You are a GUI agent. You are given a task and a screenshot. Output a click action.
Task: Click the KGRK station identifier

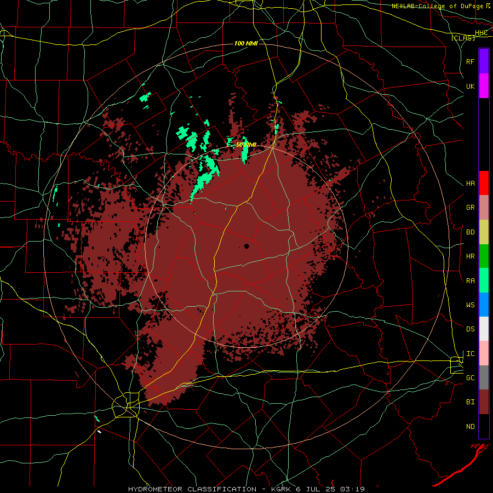(282, 489)
